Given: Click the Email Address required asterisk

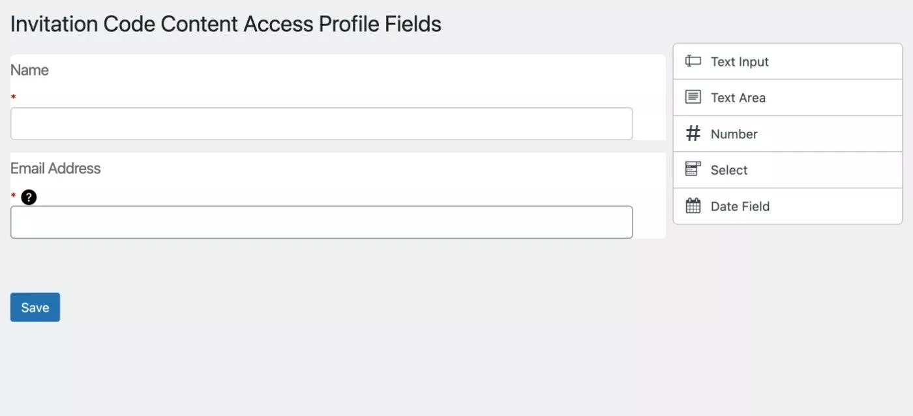Looking at the screenshot, I should point(13,196).
